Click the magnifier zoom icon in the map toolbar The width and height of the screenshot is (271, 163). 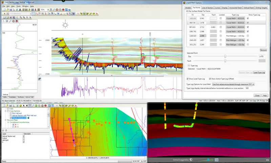click(33, 106)
